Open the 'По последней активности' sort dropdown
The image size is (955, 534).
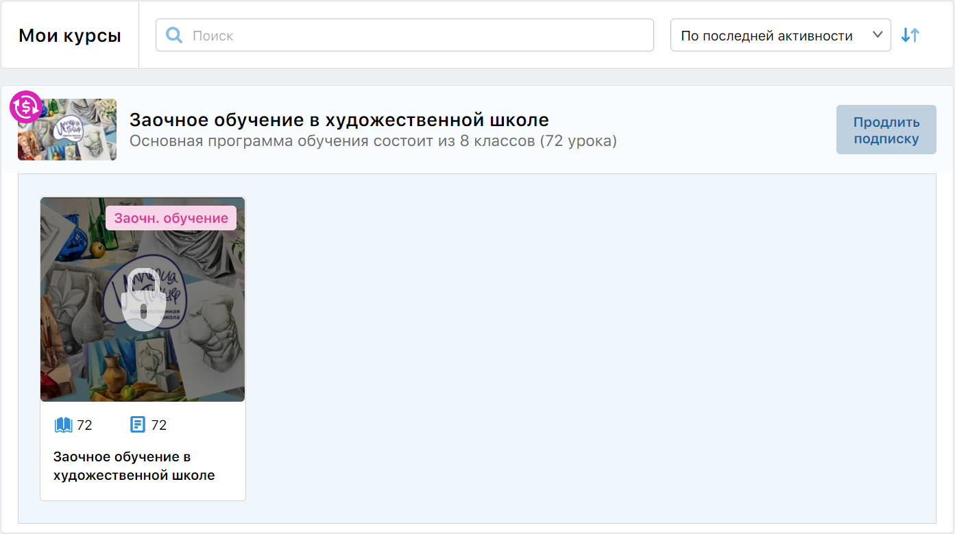[x=780, y=35]
